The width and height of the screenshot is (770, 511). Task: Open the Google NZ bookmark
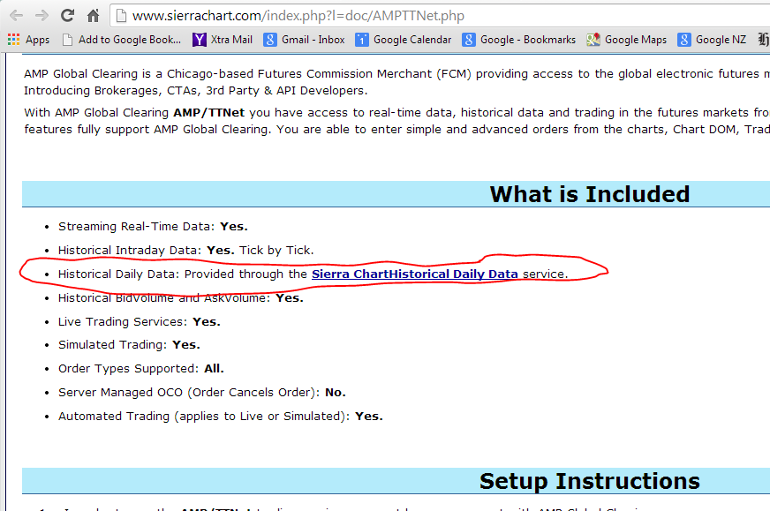[712, 40]
